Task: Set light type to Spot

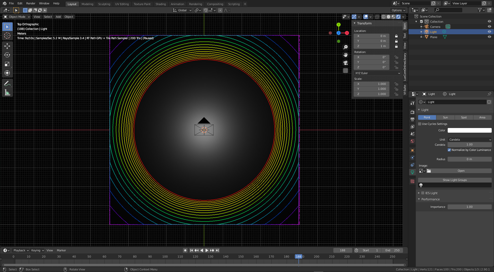Action: pyautogui.click(x=464, y=117)
